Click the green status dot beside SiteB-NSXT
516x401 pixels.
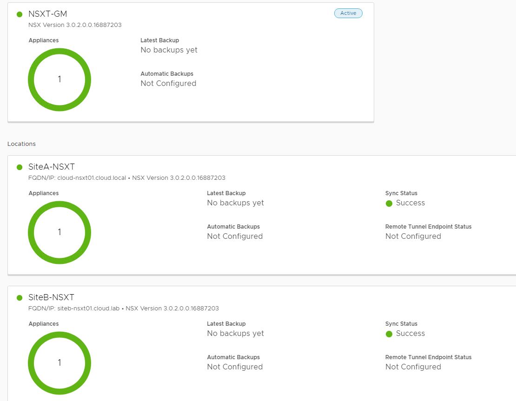[20, 298]
